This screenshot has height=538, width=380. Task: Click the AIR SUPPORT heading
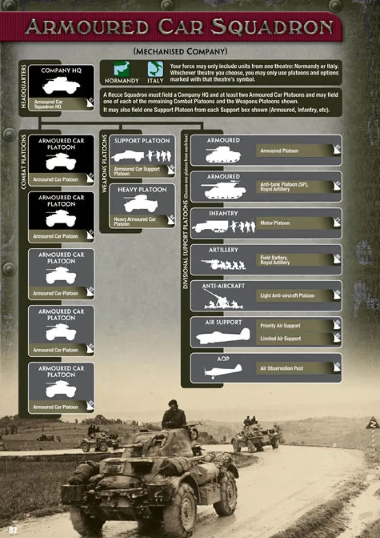pyautogui.click(x=223, y=322)
